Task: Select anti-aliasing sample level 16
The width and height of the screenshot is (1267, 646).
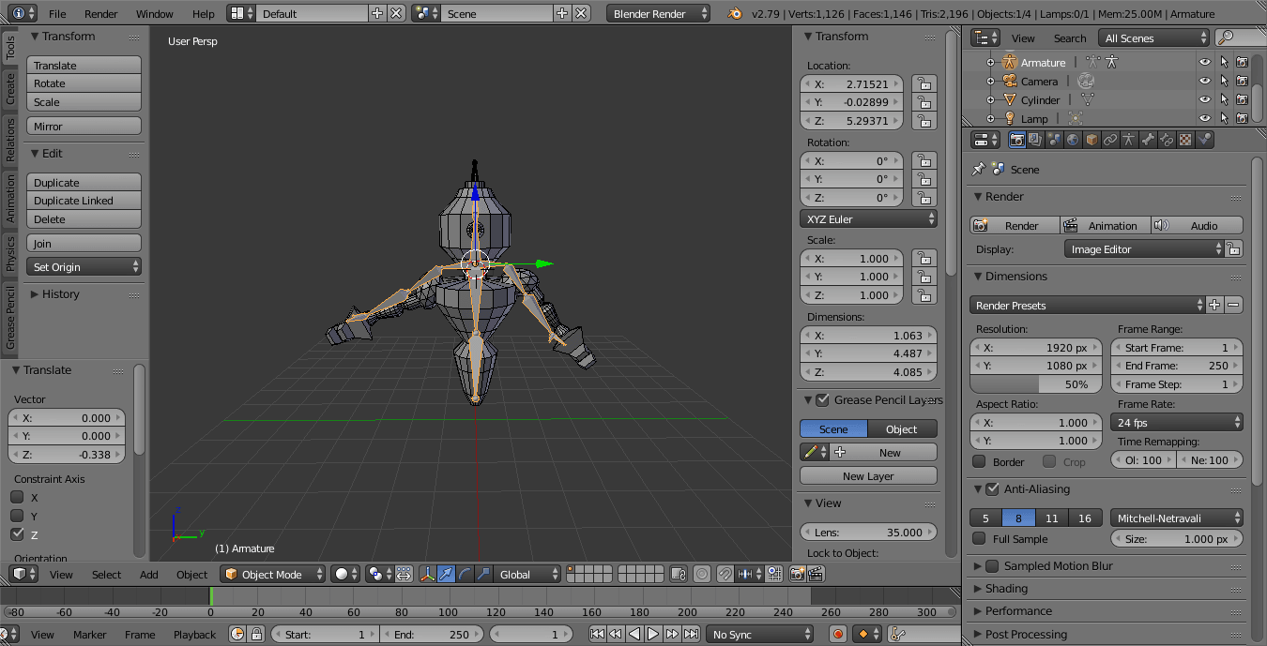Action: point(1085,518)
